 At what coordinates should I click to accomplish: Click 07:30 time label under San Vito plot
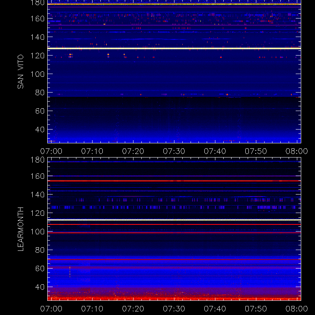174,151
